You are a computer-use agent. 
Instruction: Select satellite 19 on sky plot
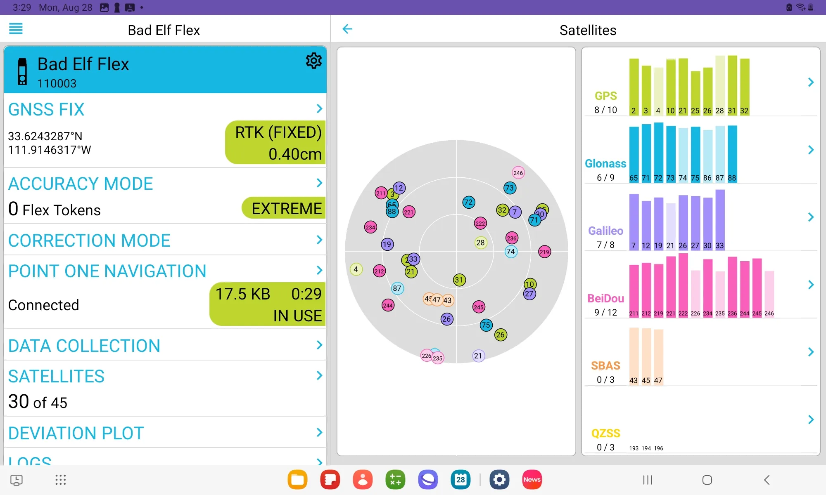click(x=387, y=244)
